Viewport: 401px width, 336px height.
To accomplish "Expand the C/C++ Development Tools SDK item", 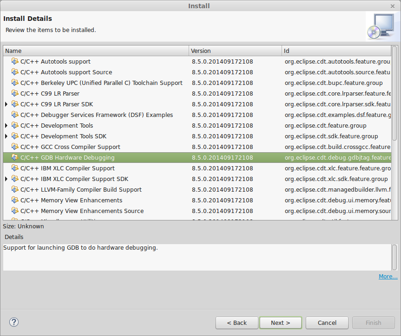I will (x=7, y=136).
